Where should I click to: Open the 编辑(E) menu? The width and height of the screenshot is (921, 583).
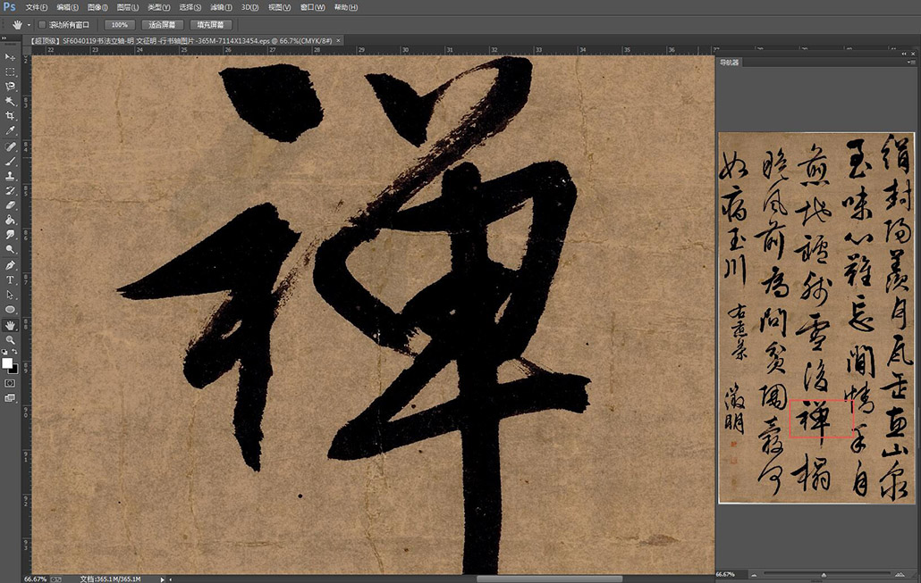click(68, 7)
